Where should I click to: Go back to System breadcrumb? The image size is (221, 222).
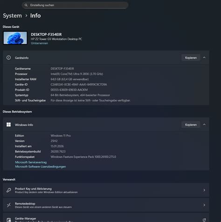13,15
